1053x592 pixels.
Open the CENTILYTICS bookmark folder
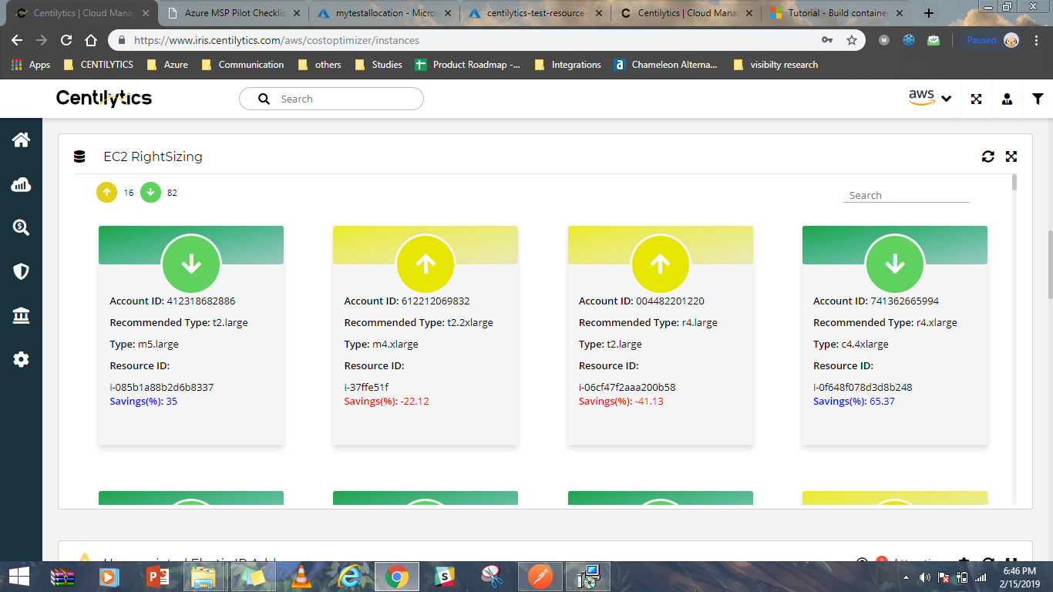[x=98, y=65]
